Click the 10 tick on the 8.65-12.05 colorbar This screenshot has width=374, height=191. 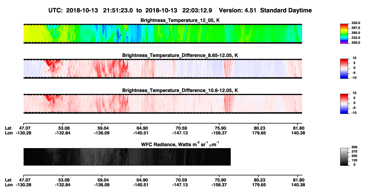pyautogui.click(x=355, y=58)
